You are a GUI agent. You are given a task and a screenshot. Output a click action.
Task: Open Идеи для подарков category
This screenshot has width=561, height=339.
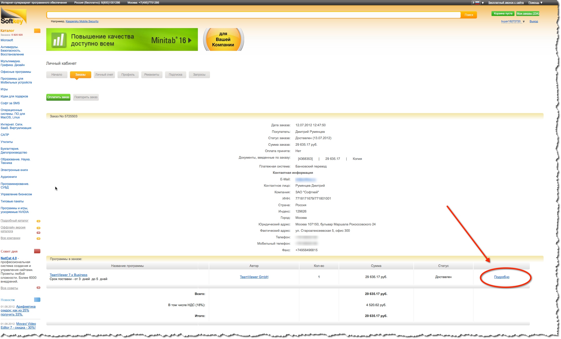click(x=14, y=96)
